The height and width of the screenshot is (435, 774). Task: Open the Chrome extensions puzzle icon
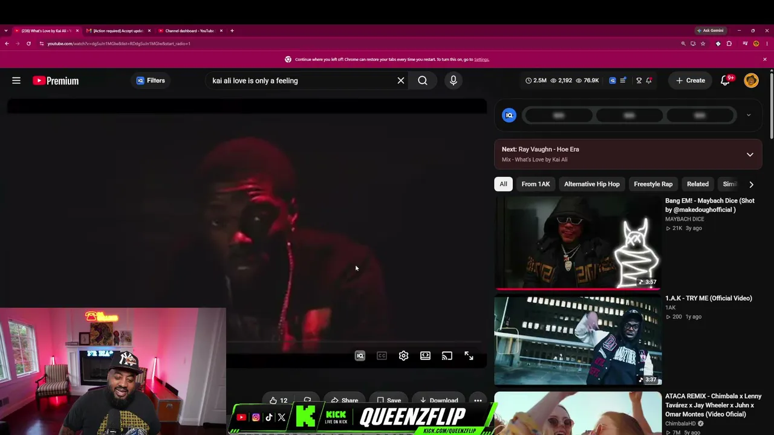point(729,43)
